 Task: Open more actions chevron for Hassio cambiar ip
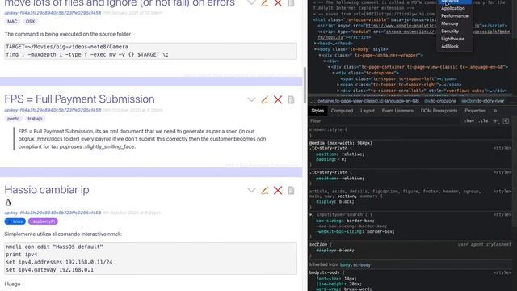pyautogui.click(x=251, y=191)
